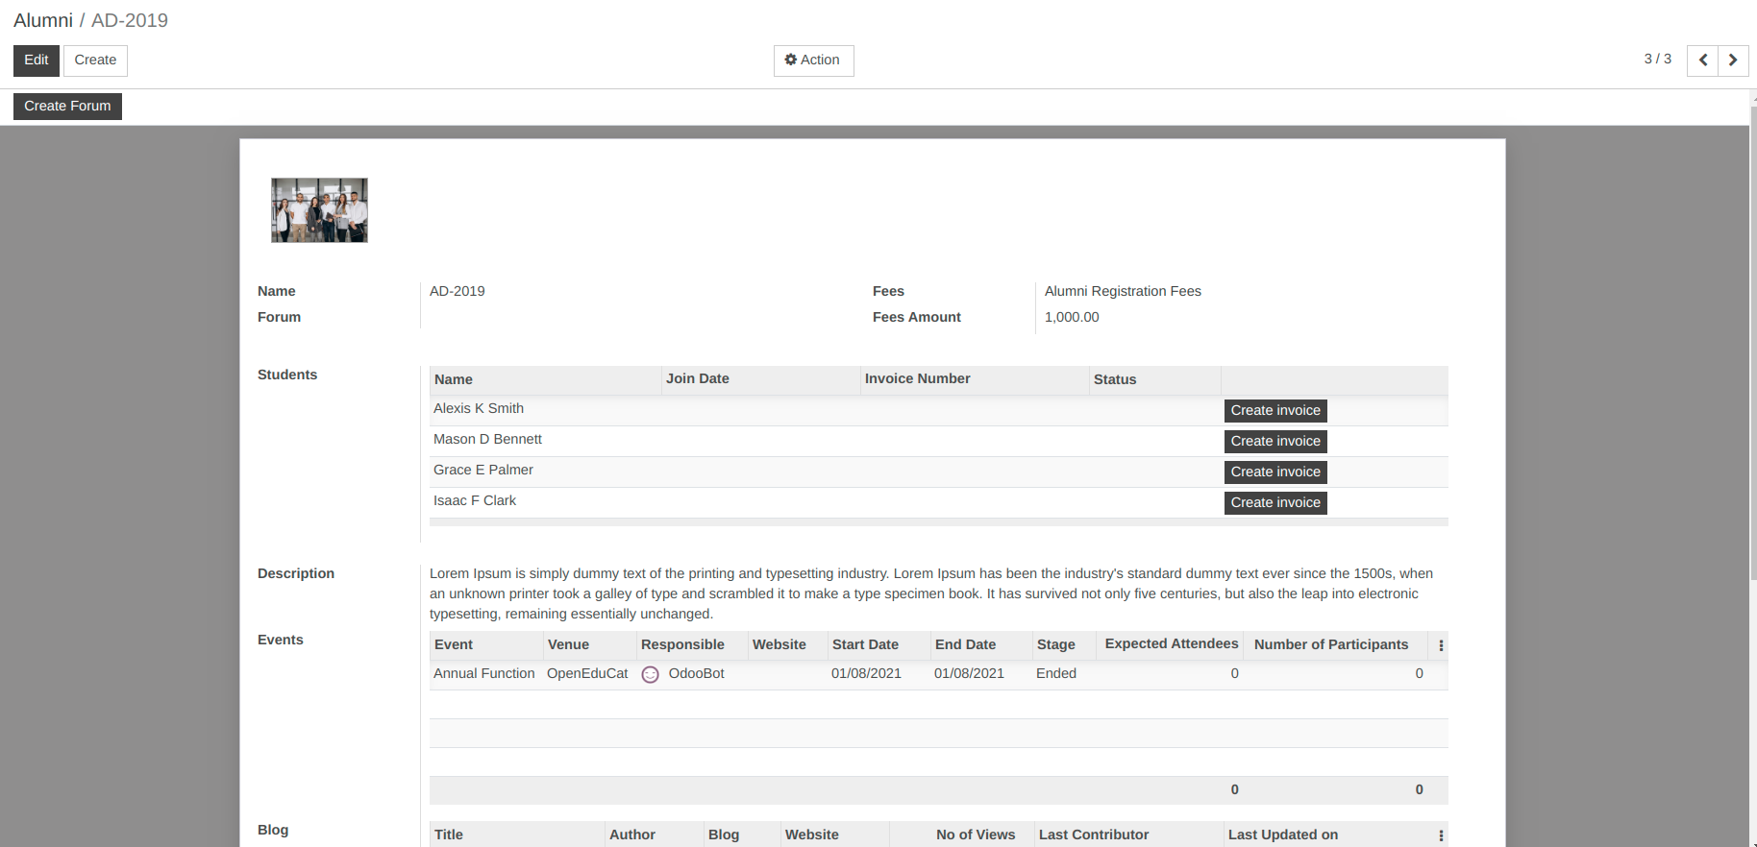The height and width of the screenshot is (847, 1757).
Task: Go to the previous record arrow
Action: (1702, 60)
